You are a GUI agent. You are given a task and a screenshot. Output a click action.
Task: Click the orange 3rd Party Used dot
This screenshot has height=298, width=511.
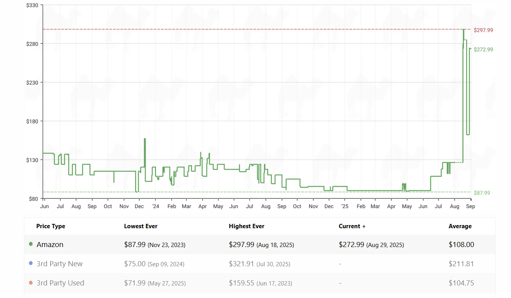pos(31,283)
